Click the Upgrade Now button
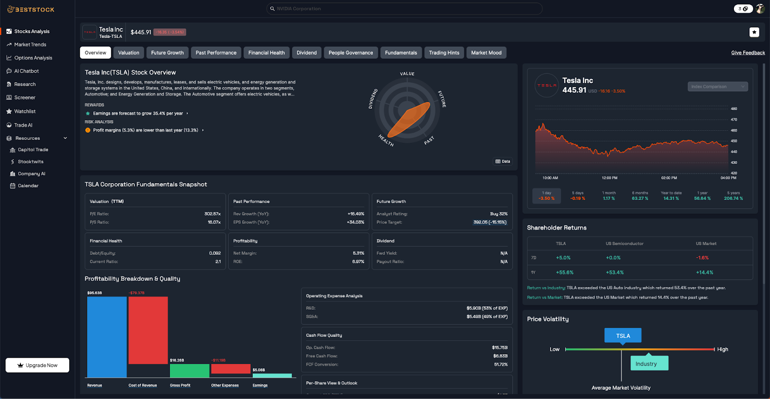770x399 pixels. pos(38,365)
